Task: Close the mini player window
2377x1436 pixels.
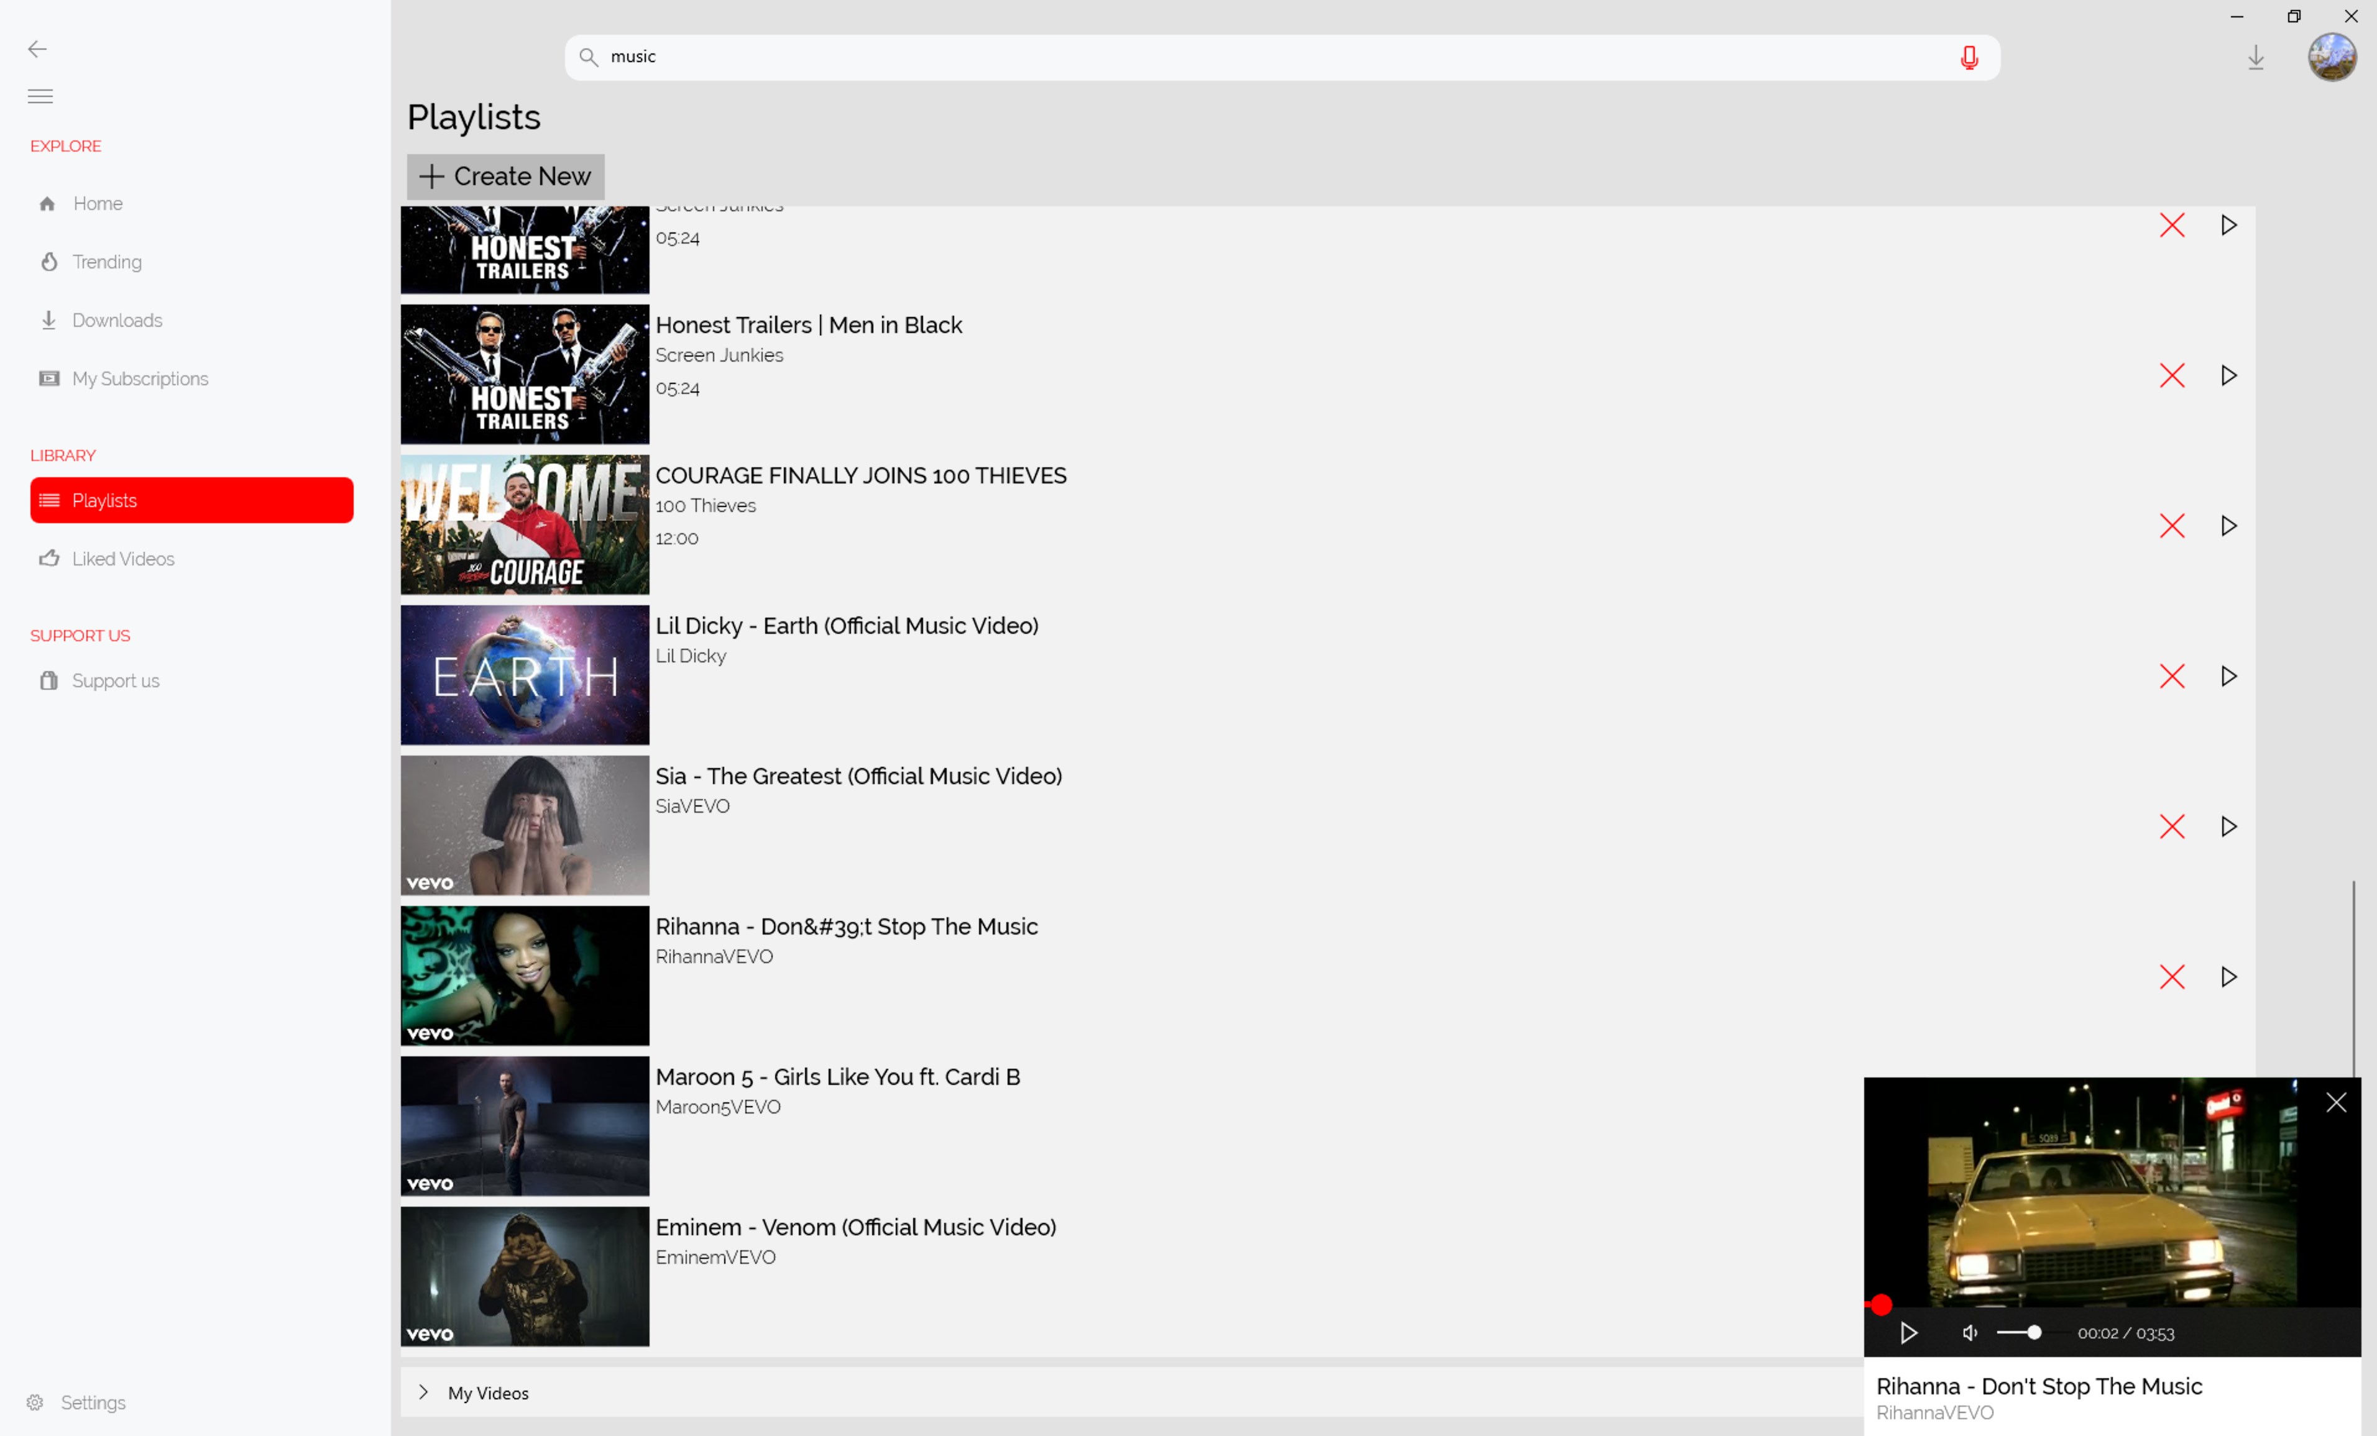Action: pos(2335,1102)
